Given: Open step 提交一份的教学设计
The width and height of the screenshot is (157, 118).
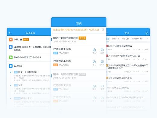Looking at the screenshot, I should point(27,72).
